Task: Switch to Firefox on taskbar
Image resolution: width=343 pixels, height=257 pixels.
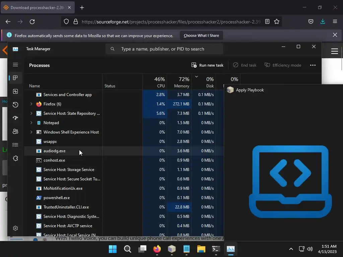Action: point(157,249)
